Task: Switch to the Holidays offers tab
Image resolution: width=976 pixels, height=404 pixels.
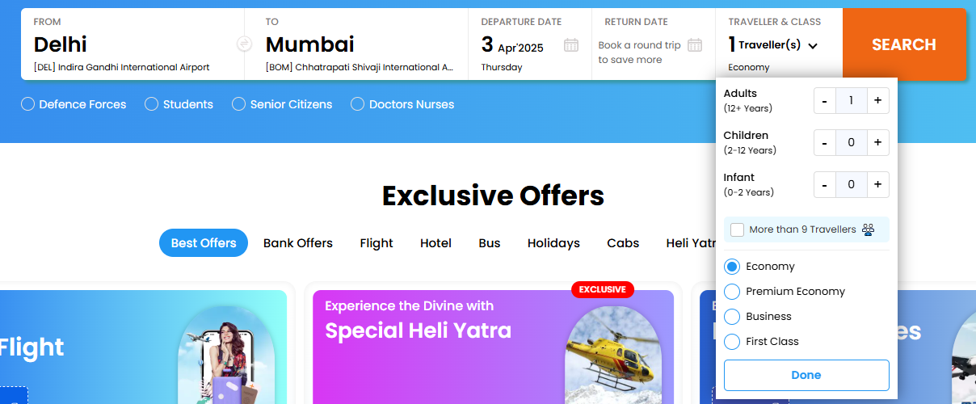Action: pos(553,243)
